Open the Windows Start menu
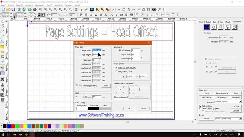This screenshot has height=137, width=244. pos(3,134)
